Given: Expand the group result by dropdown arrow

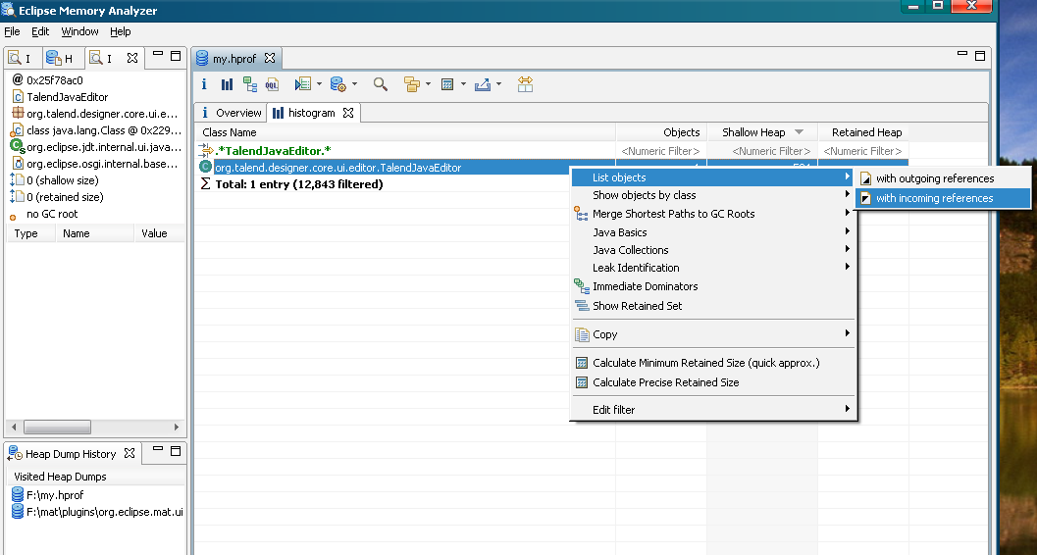Looking at the screenshot, I should click(429, 84).
